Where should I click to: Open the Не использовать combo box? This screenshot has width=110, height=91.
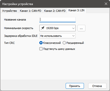coord(57,36)
